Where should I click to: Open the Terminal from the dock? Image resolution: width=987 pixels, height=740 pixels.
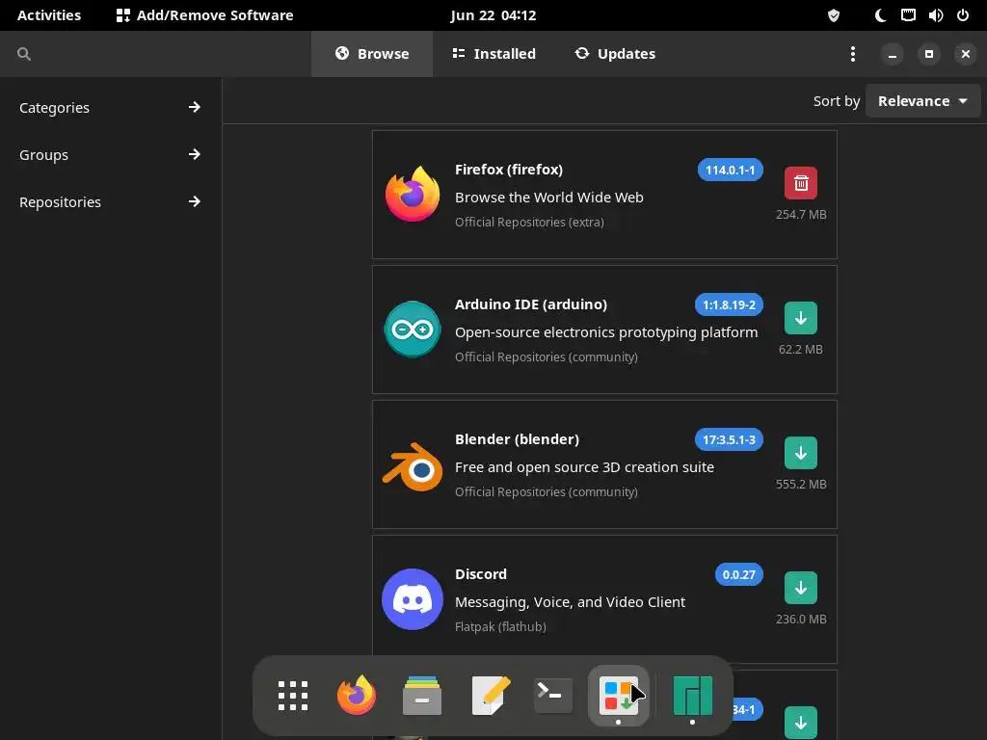click(553, 696)
